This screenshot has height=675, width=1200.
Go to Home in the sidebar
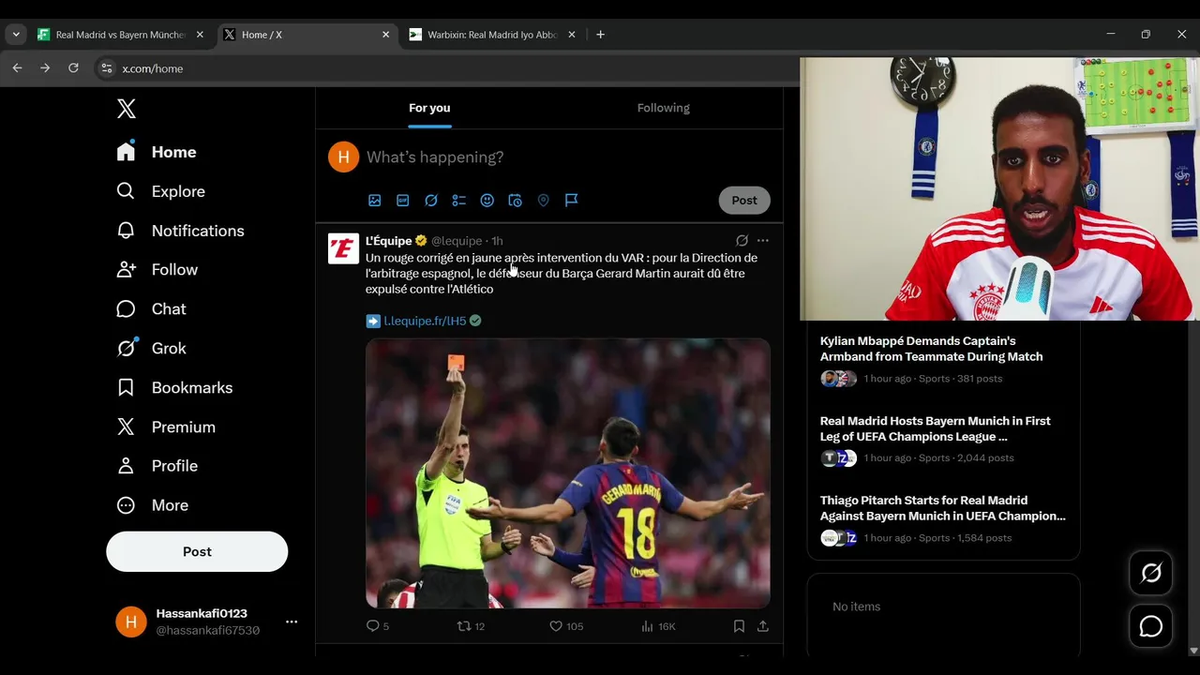(157, 152)
